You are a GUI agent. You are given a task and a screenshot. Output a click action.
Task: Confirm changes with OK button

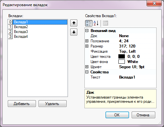117,115
